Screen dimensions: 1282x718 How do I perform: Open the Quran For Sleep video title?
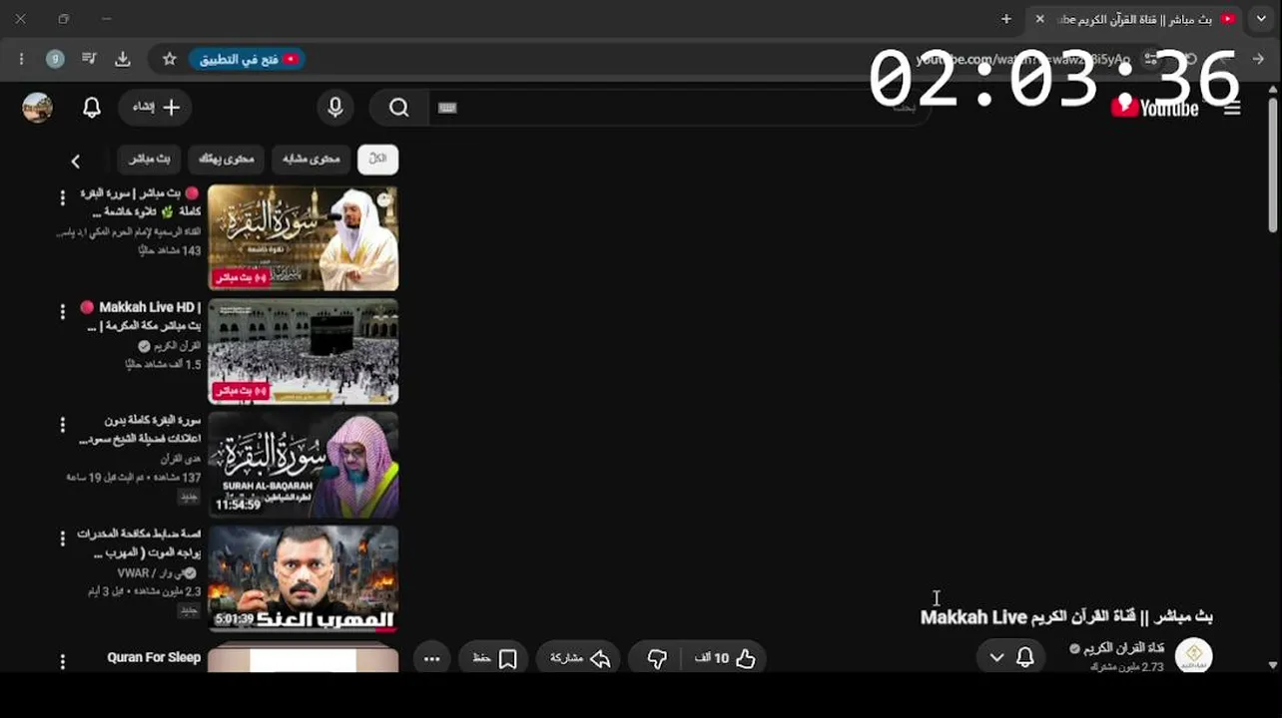[154, 657]
